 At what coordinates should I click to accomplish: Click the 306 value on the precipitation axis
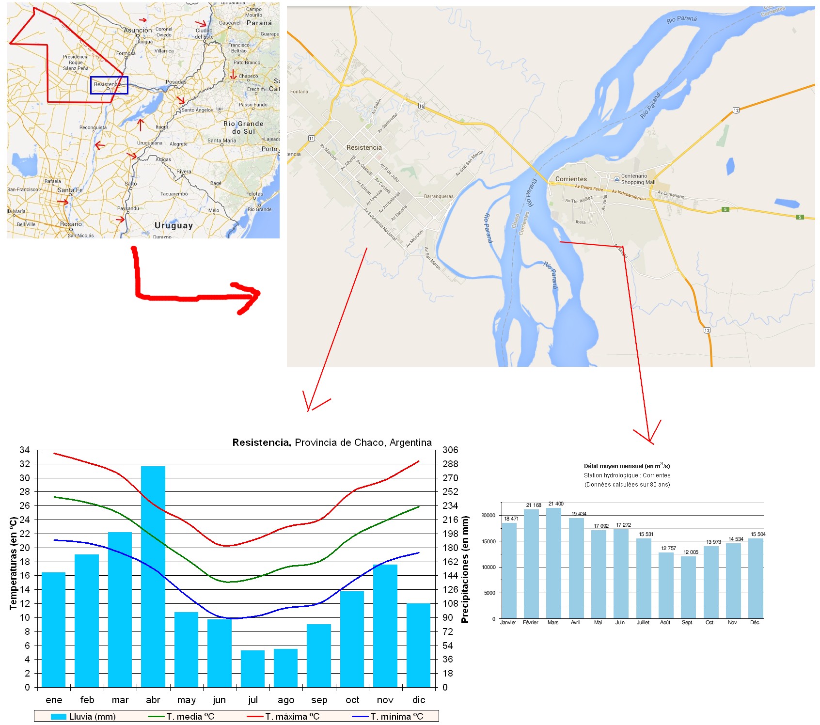pyautogui.click(x=450, y=450)
